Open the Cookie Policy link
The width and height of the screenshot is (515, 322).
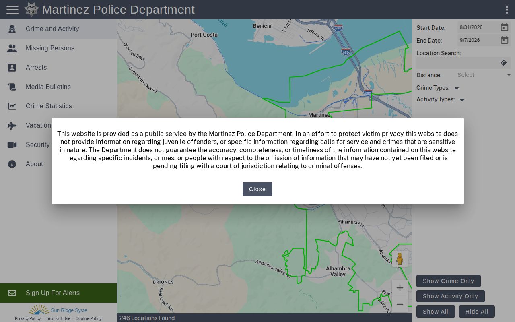[89, 318]
